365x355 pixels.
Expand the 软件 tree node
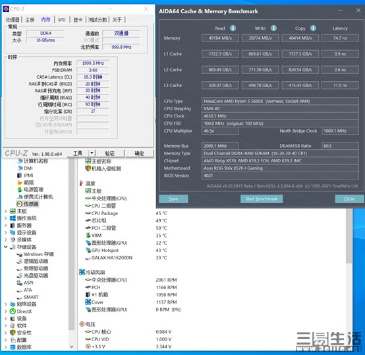tap(5, 325)
